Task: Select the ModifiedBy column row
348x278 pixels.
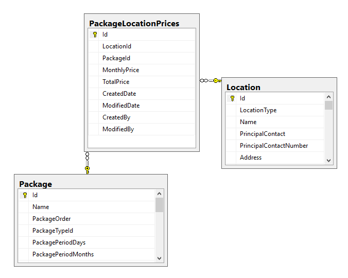Action: 142,129
